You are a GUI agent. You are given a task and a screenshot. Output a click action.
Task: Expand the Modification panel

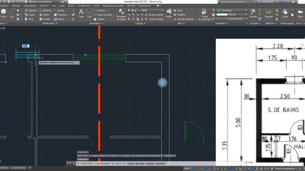50,23
